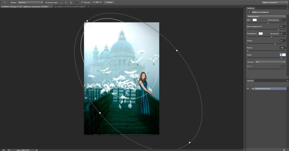This screenshot has width=289, height=151.
Task: Click the top-left ellipse handle of the light
Action: point(87,21)
